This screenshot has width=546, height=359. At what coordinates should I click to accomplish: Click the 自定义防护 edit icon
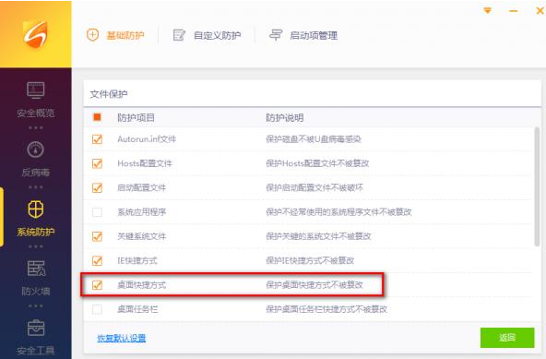179,35
